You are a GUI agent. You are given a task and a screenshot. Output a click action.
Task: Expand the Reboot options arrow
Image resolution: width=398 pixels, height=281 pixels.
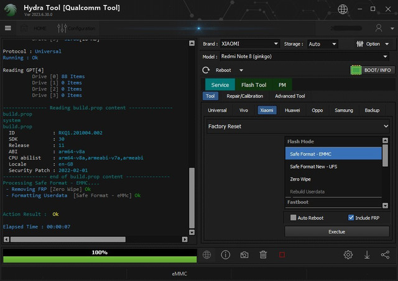click(x=241, y=70)
